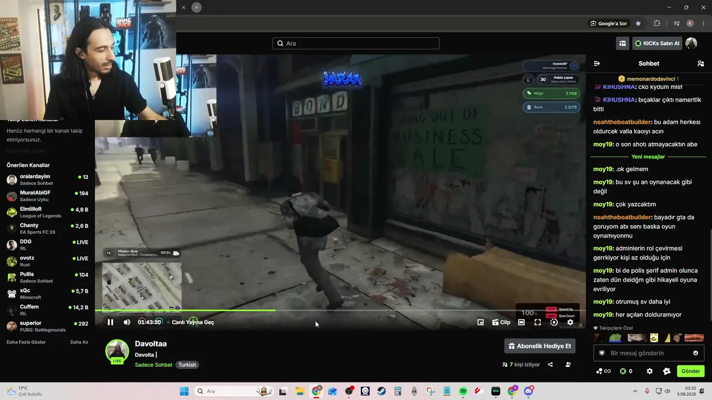Open browser extensions puzzle icon
The image size is (712, 400).
[657, 23]
